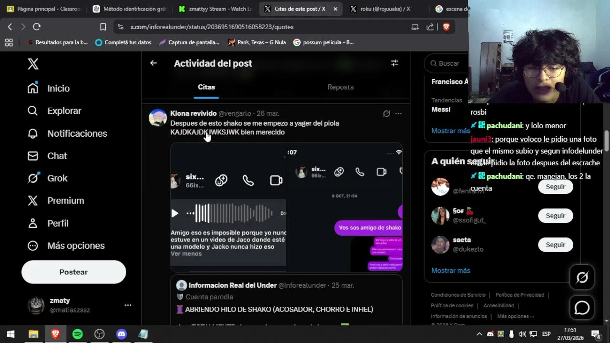
Task: Switch to the Citas tab
Action: 206,87
